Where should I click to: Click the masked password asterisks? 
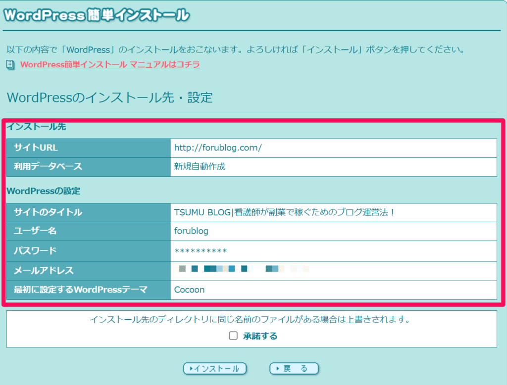pos(201,251)
